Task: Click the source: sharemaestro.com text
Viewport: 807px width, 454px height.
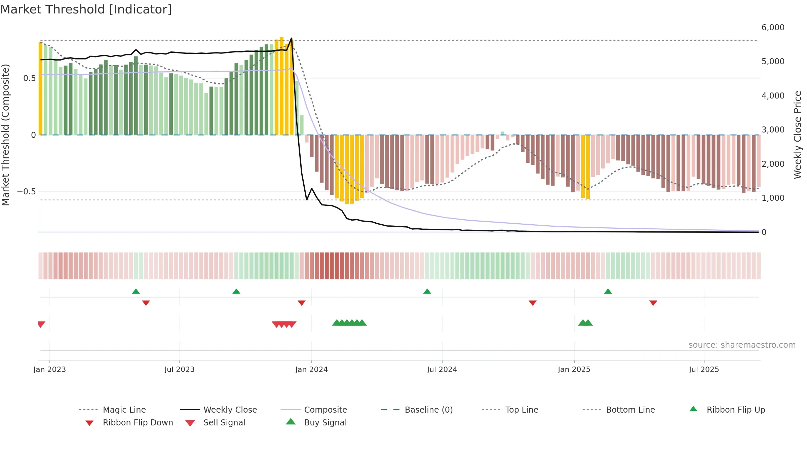Action: point(742,345)
